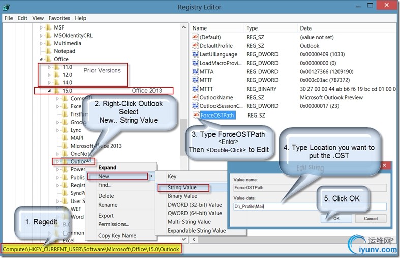Click the OutlookName string value icon

[195, 97]
